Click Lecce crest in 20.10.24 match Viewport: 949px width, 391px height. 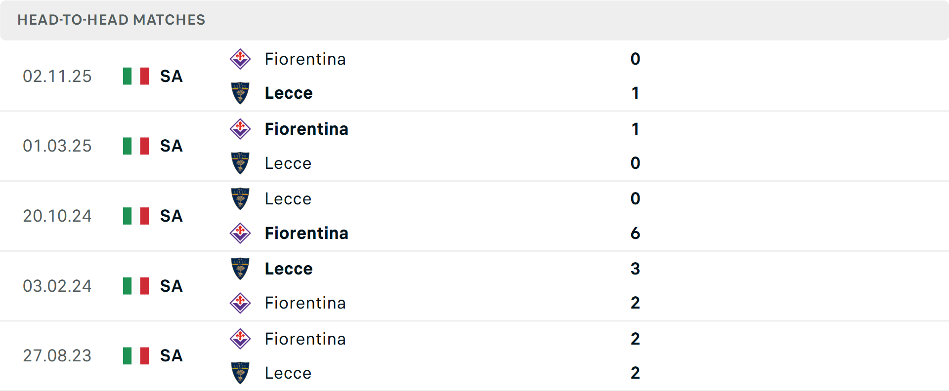[x=240, y=198]
